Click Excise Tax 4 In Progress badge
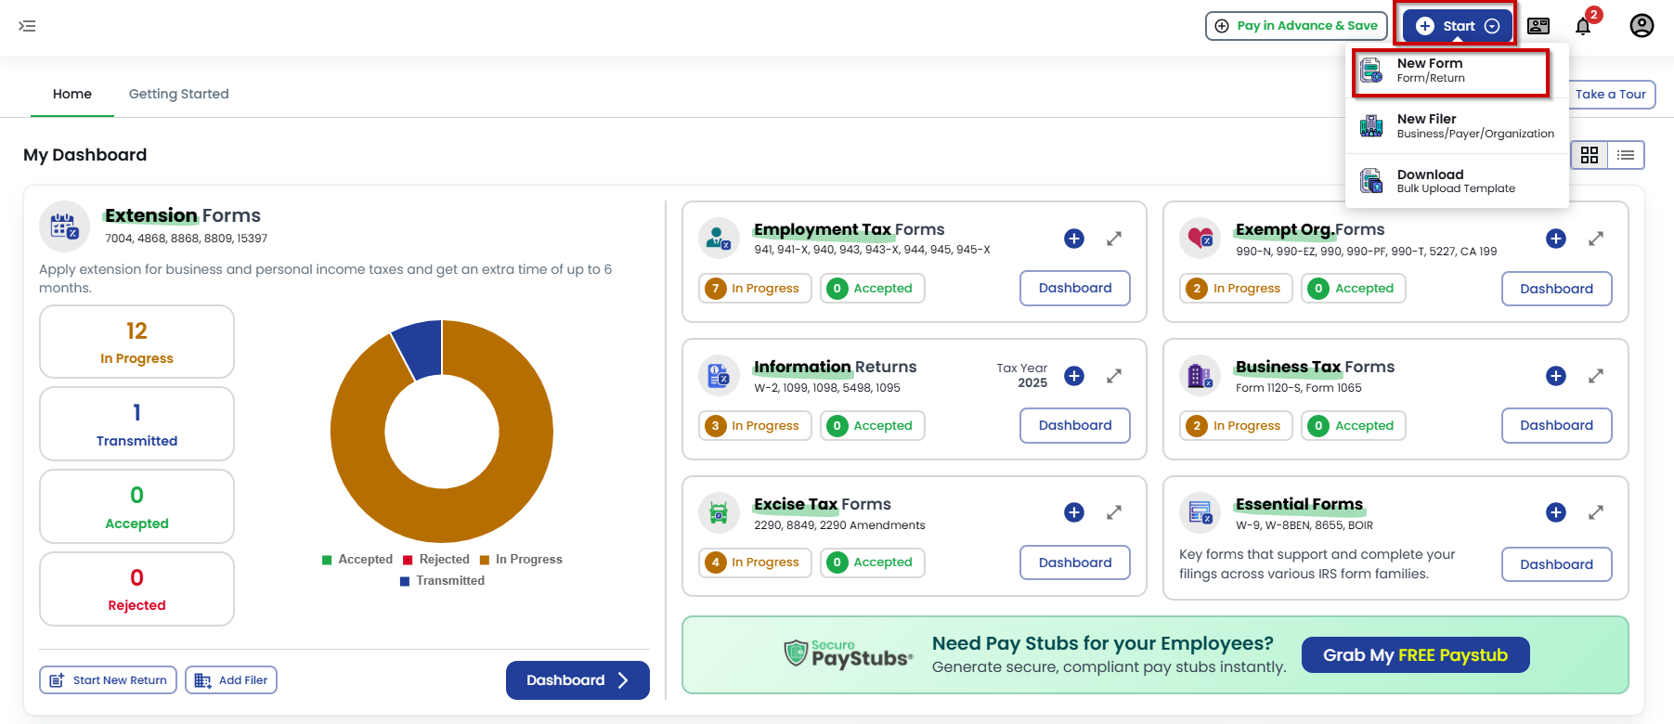This screenshot has width=1674, height=724. click(x=755, y=562)
